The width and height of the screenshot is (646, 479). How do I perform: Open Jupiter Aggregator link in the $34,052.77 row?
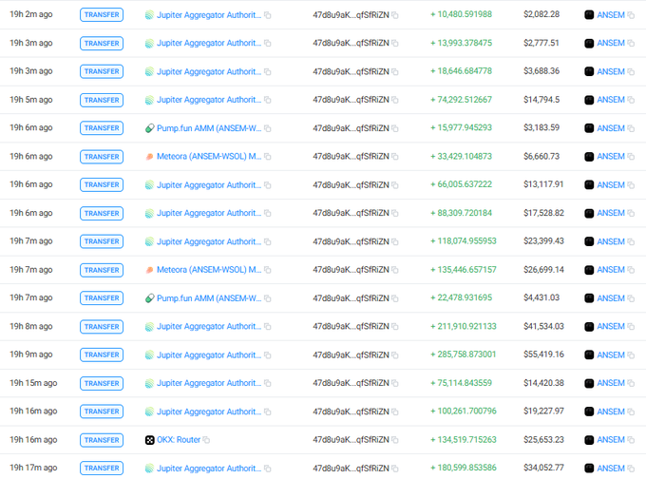[209, 469]
